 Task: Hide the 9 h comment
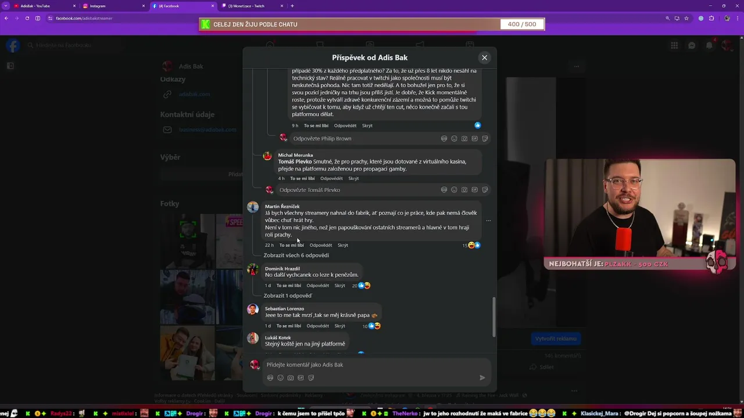[367, 125]
